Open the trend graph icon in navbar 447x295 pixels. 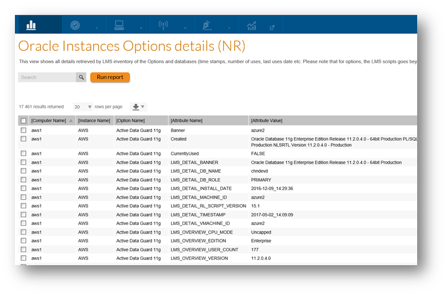(x=251, y=26)
